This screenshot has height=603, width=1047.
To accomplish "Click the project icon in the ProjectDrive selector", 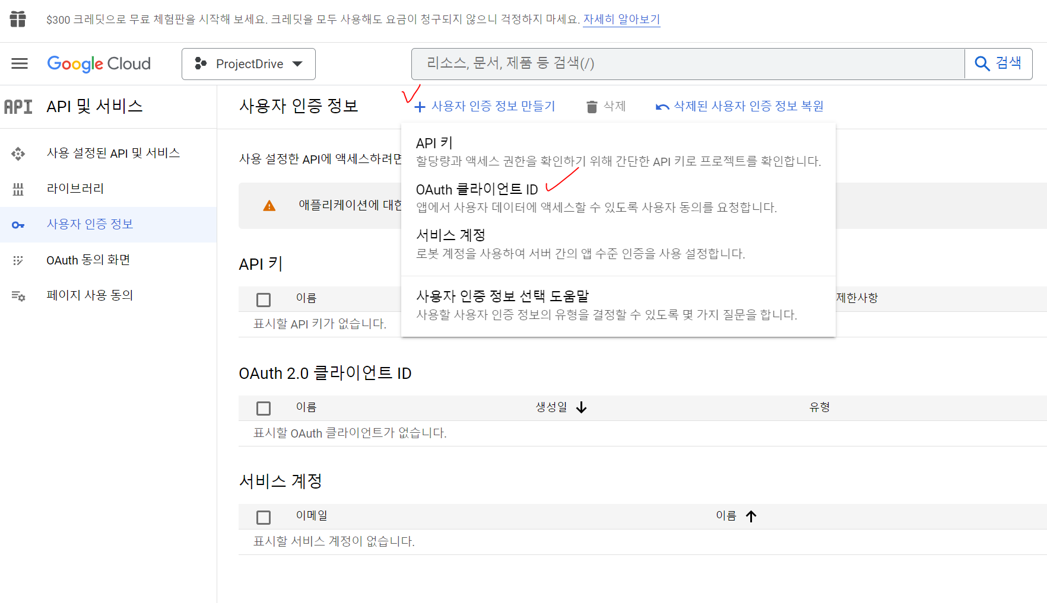I will tap(201, 63).
